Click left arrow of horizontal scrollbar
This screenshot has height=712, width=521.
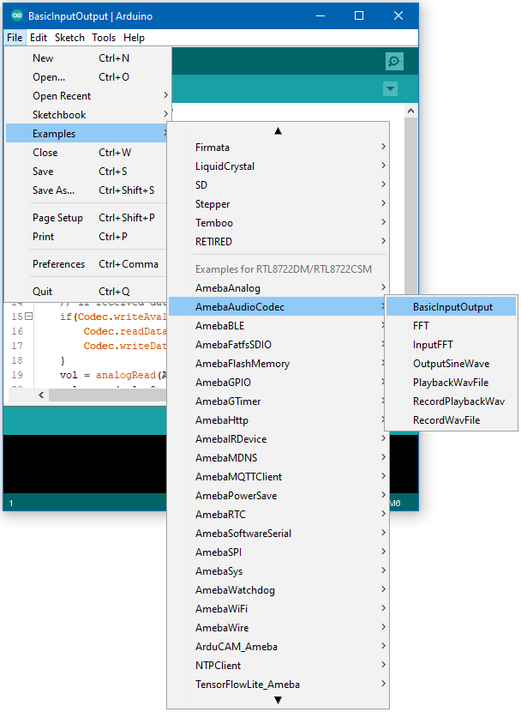pyautogui.click(x=42, y=395)
